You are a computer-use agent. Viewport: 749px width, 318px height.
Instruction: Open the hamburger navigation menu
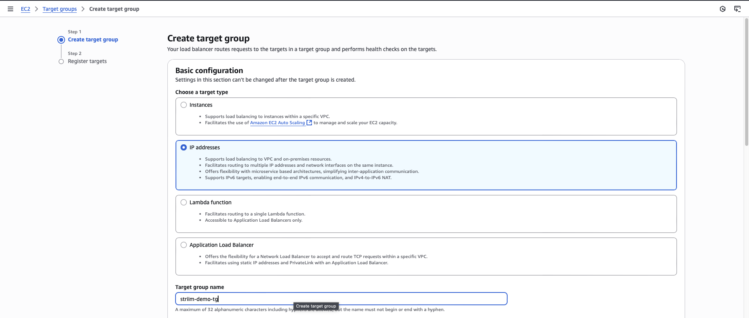tap(10, 9)
